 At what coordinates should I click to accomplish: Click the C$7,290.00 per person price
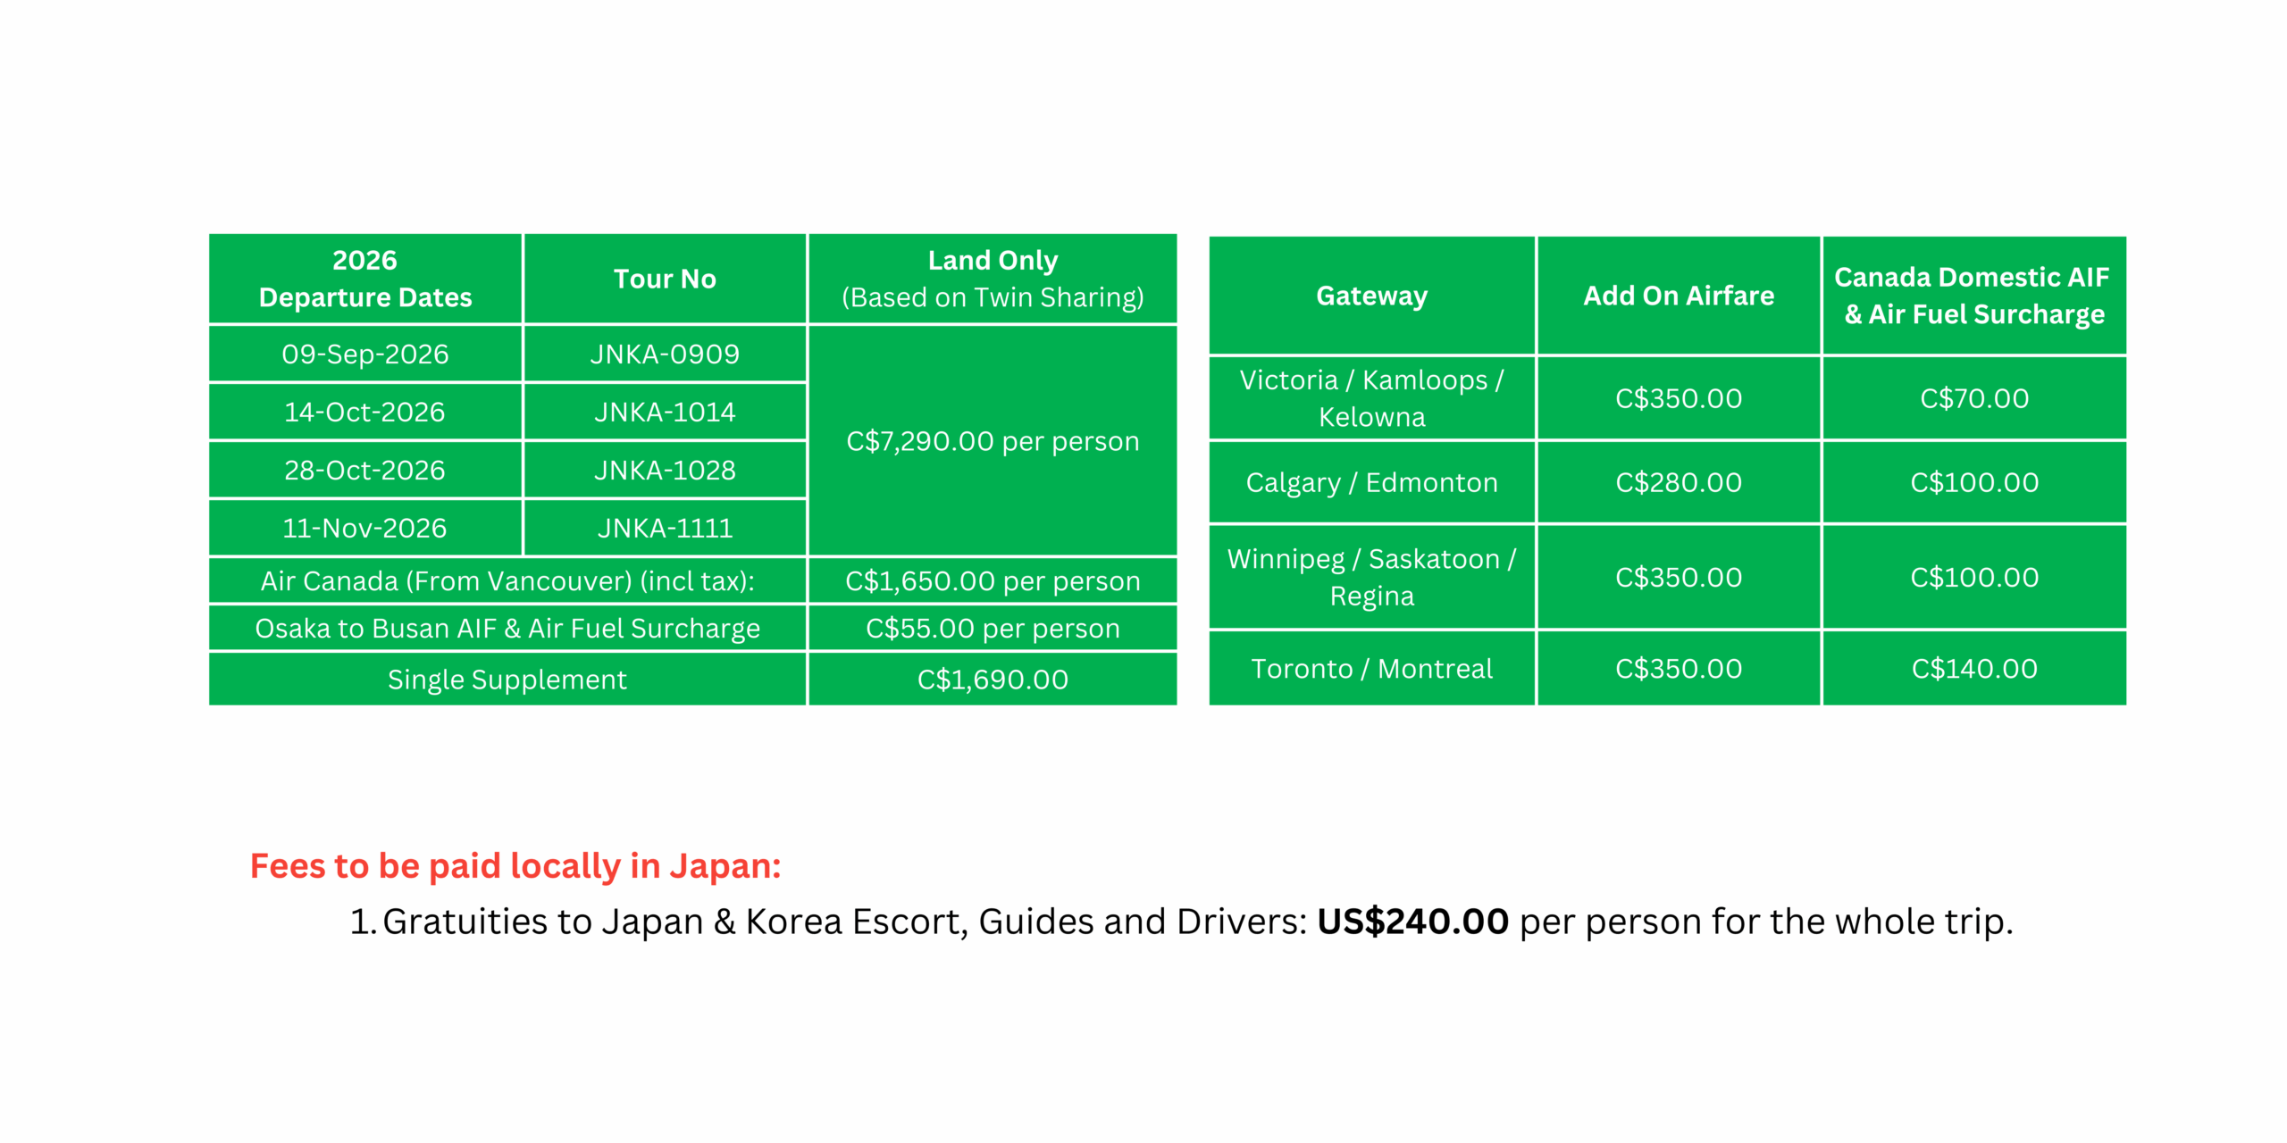[x=992, y=441]
